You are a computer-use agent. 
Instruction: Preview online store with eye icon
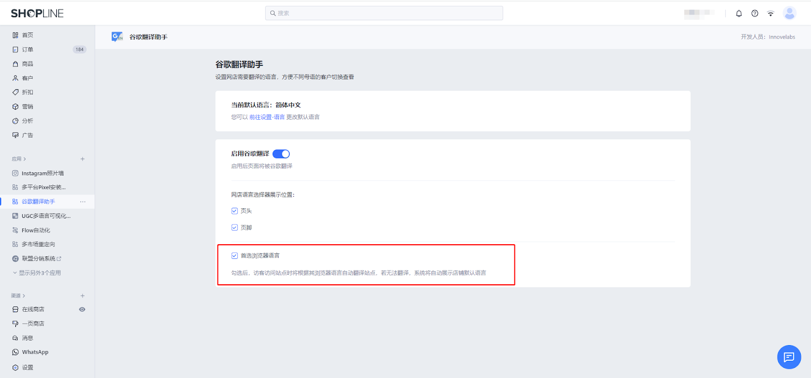click(x=82, y=310)
